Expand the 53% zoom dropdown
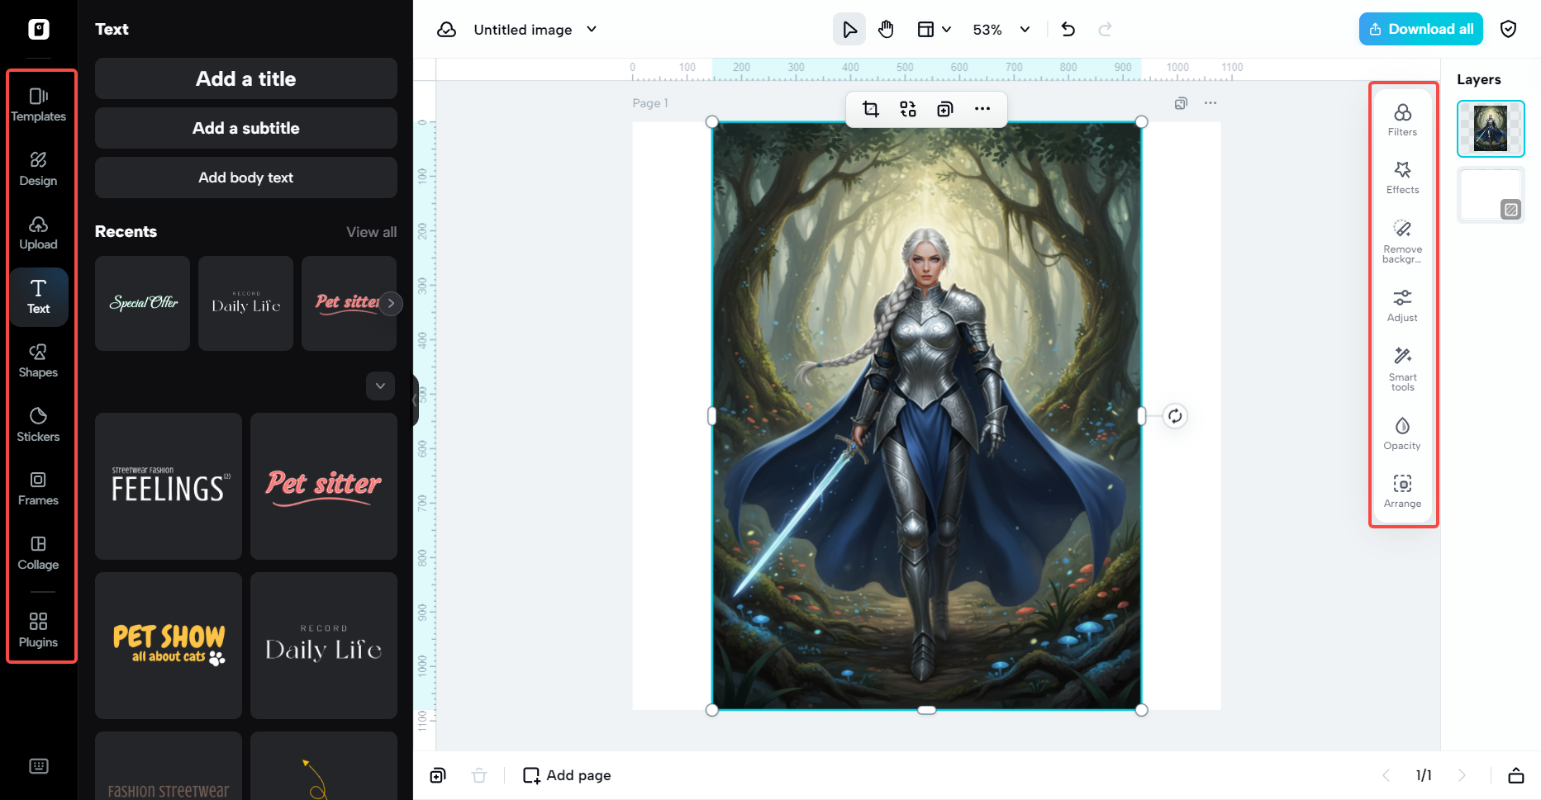The image size is (1541, 800). [1025, 30]
